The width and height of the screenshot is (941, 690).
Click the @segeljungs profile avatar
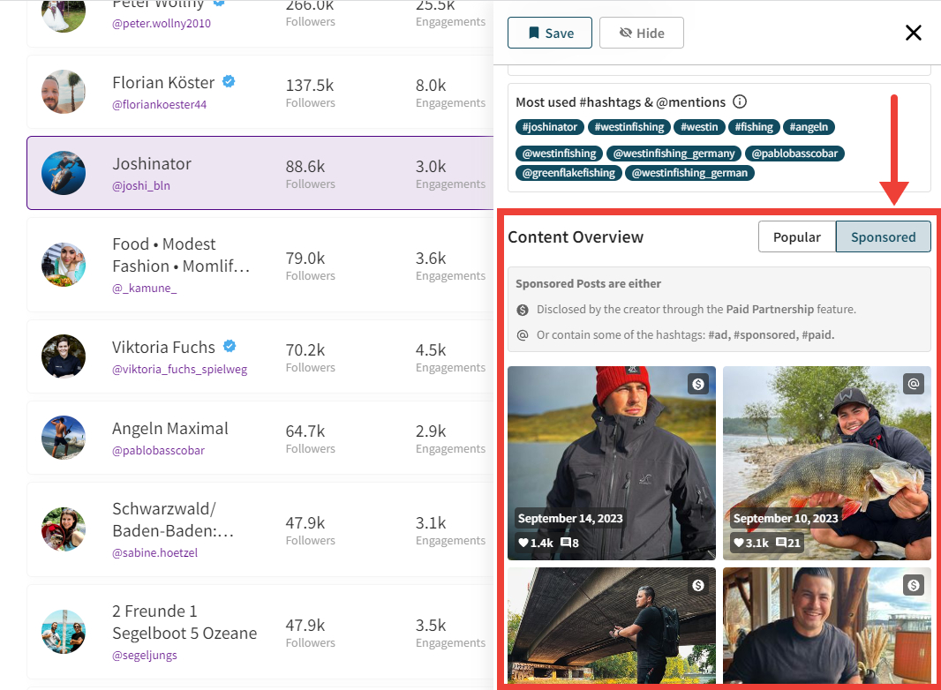[x=64, y=632]
